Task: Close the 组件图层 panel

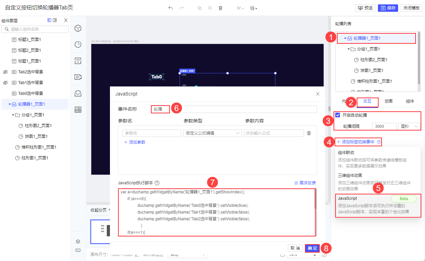Action: click(x=66, y=21)
